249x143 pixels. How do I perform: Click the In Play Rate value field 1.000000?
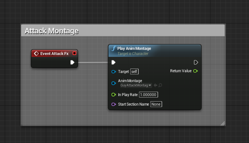pos(149,95)
